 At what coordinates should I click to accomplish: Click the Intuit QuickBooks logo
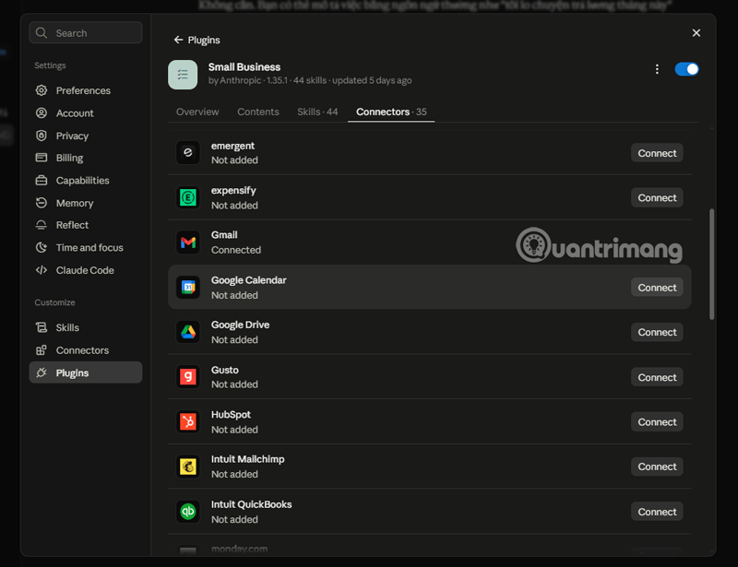188,512
